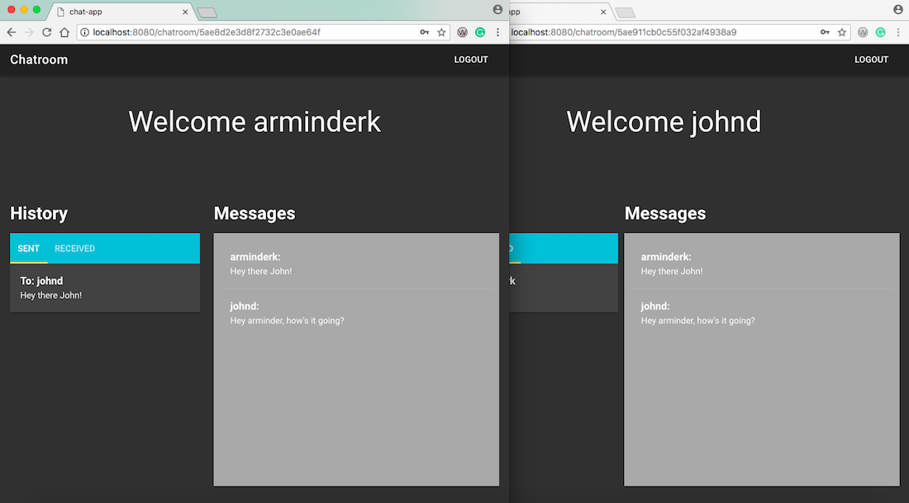Click the 'Messages' heading in right window
Viewport: 909px width, 503px height.
(x=665, y=213)
